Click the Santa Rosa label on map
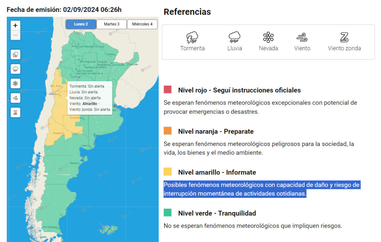Image resolution: width=381 pixels, height=242 pixels. (x=76, y=118)
